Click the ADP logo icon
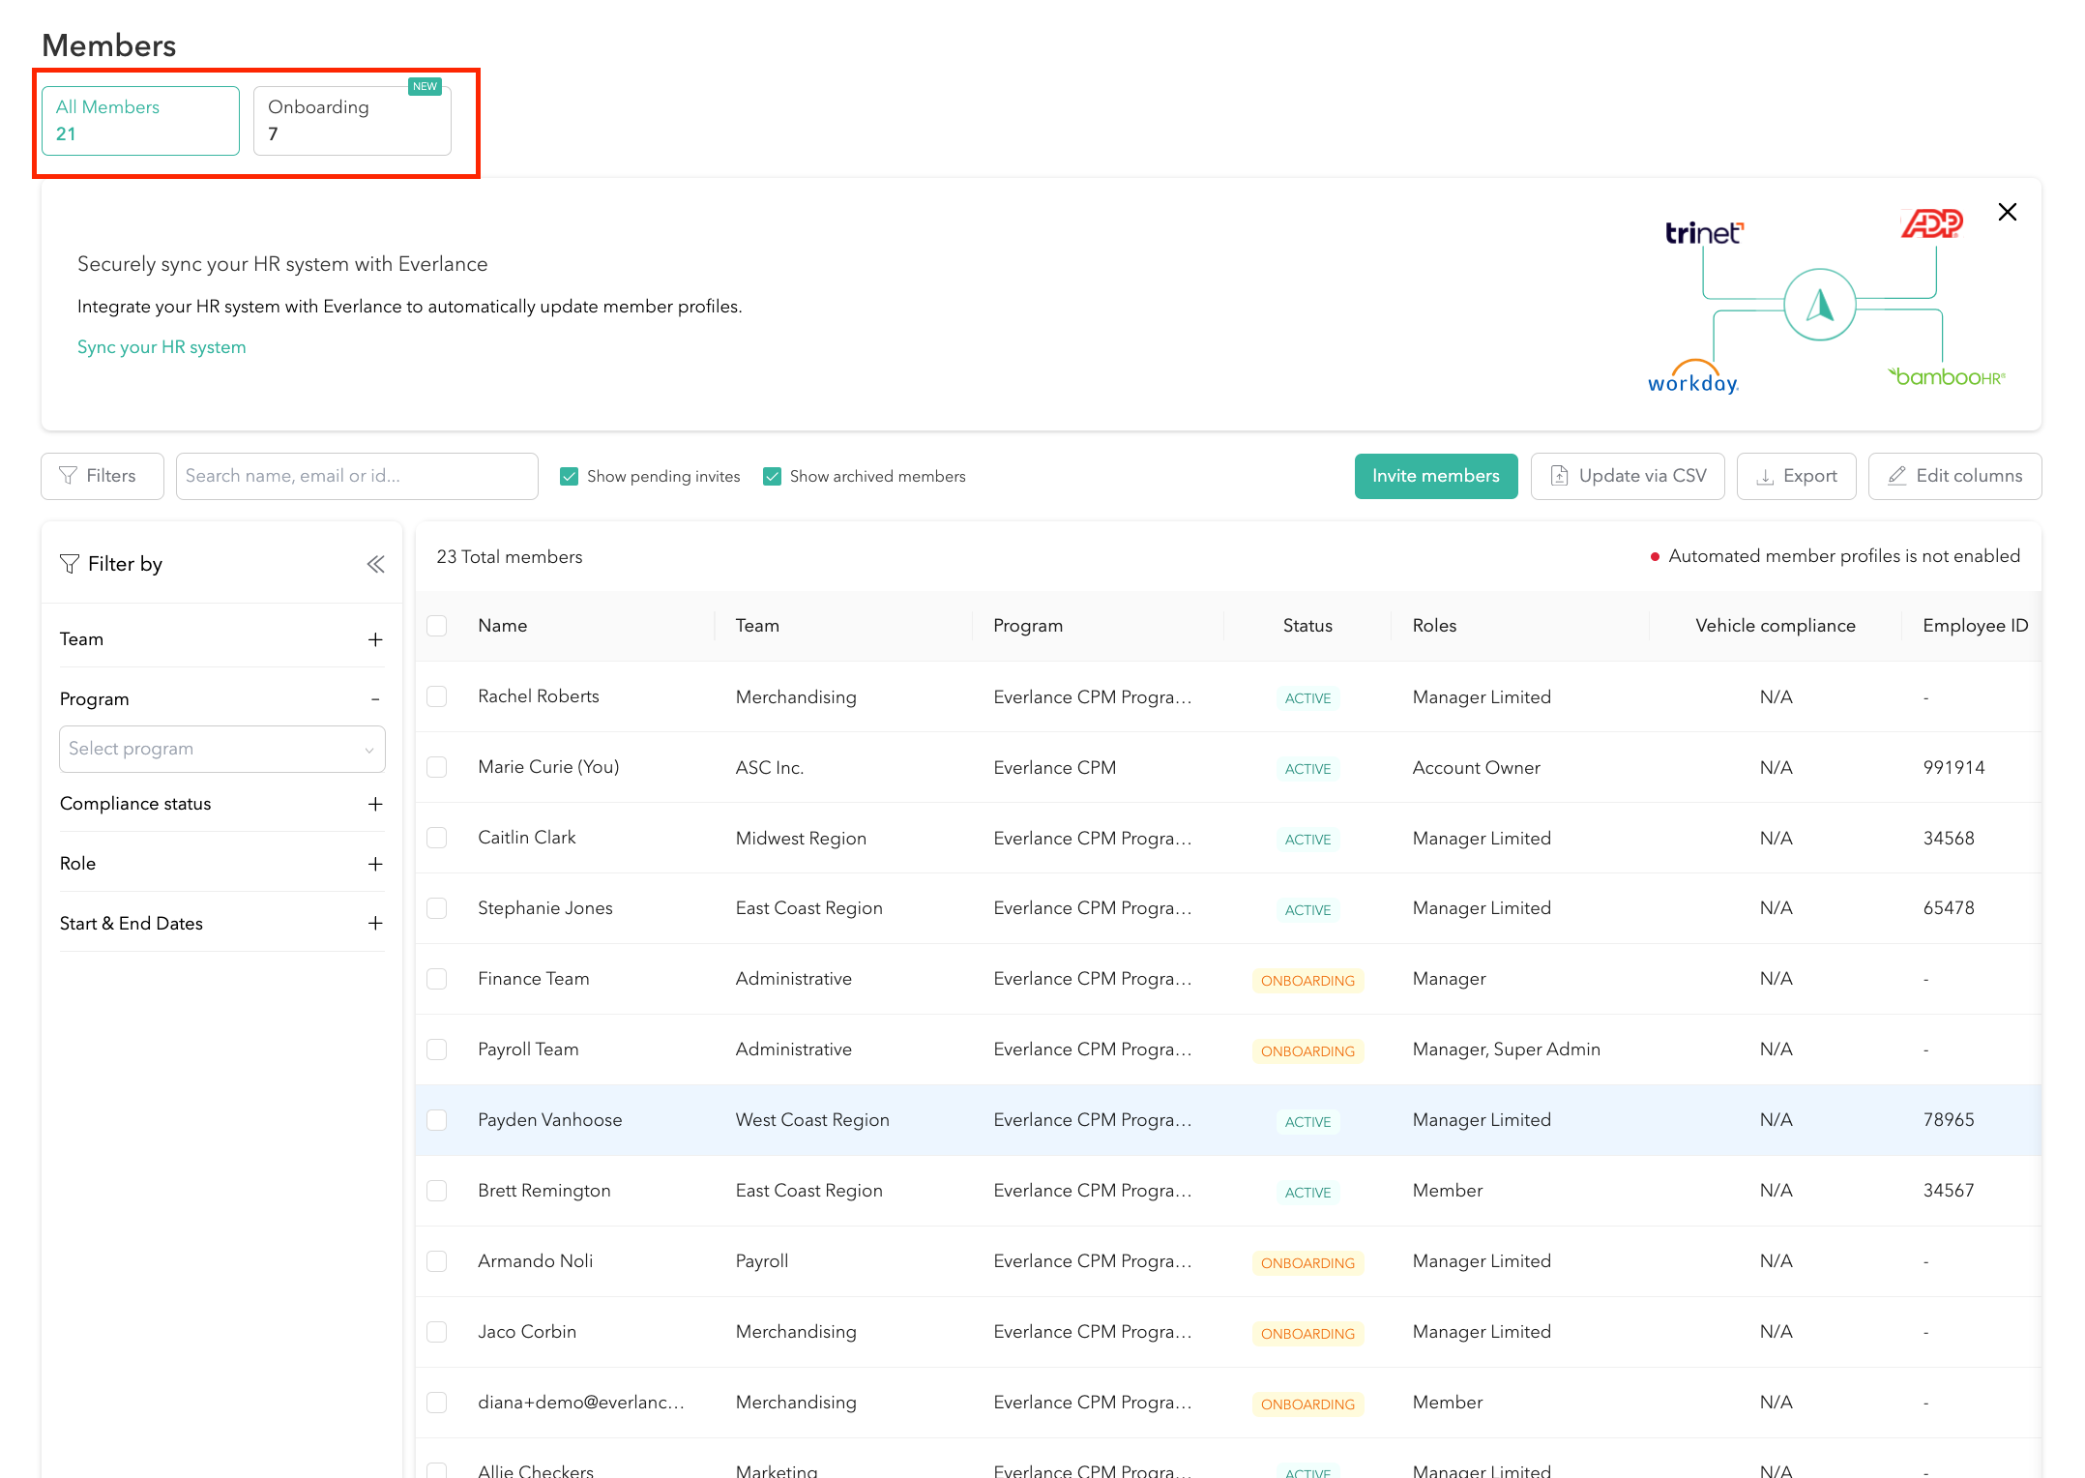Viewport: 2085px width, 1478px height. coord(1931,223)
